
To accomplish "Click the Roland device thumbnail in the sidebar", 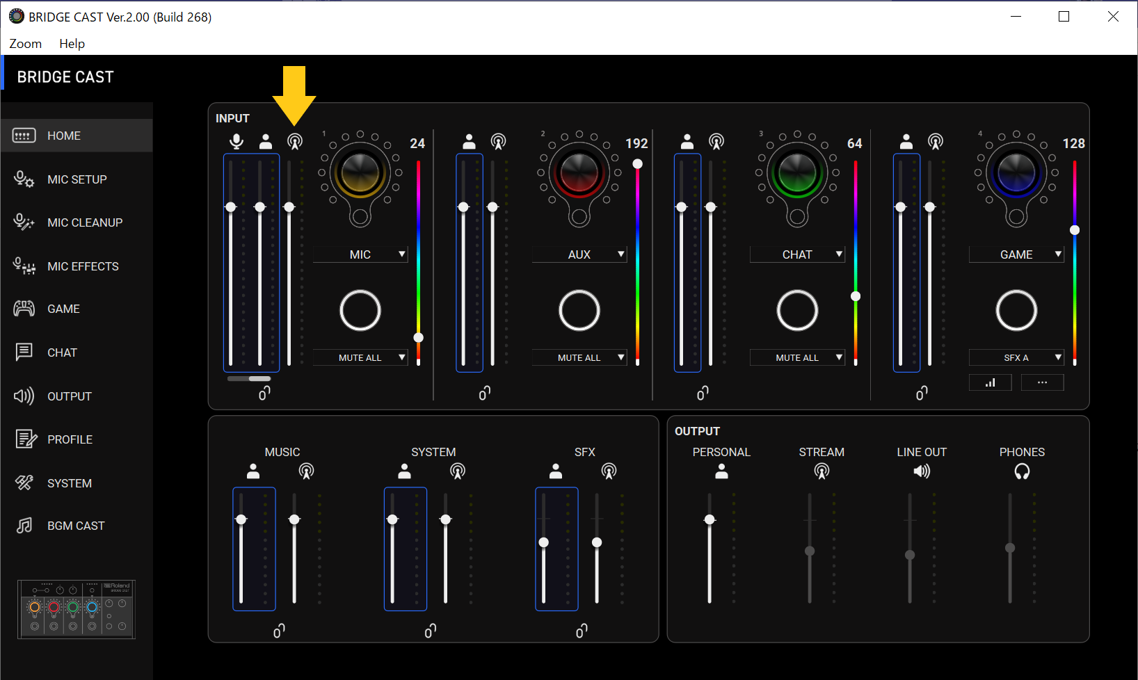I will [x=76, y=610].
